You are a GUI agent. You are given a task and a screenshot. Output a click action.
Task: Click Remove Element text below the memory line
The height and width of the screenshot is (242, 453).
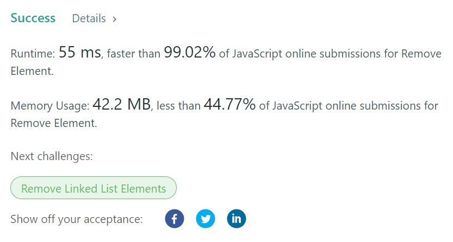[x=53, y=123]
